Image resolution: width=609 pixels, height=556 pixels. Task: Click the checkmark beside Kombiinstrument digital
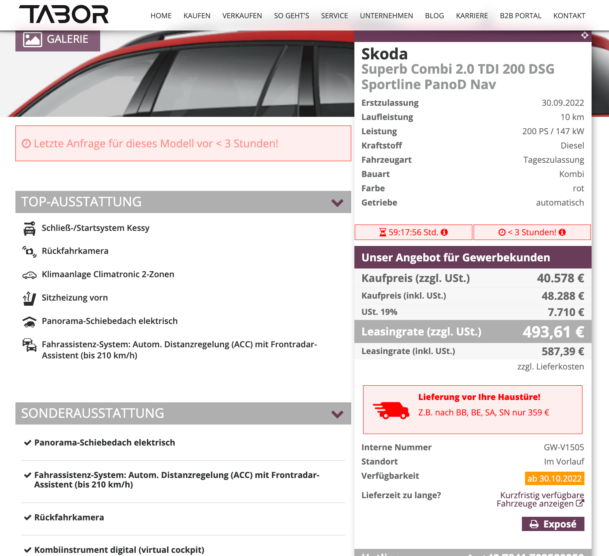[x=27, y=550]
